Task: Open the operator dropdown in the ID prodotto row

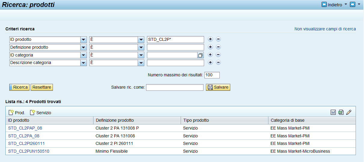Action: coord(141,39)
